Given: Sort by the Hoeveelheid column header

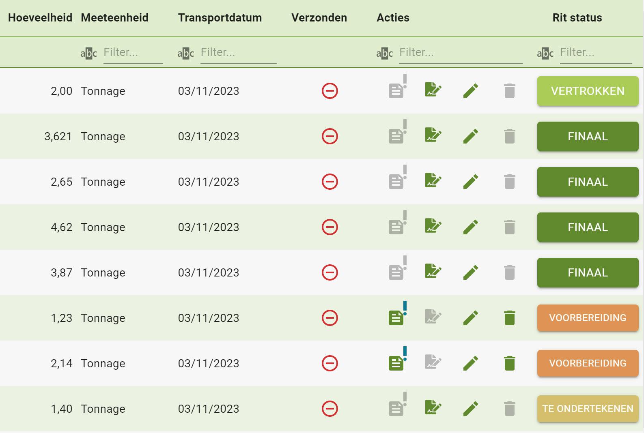Looking at the screenshot, I should pyautogui.click(x=40, y=18).
